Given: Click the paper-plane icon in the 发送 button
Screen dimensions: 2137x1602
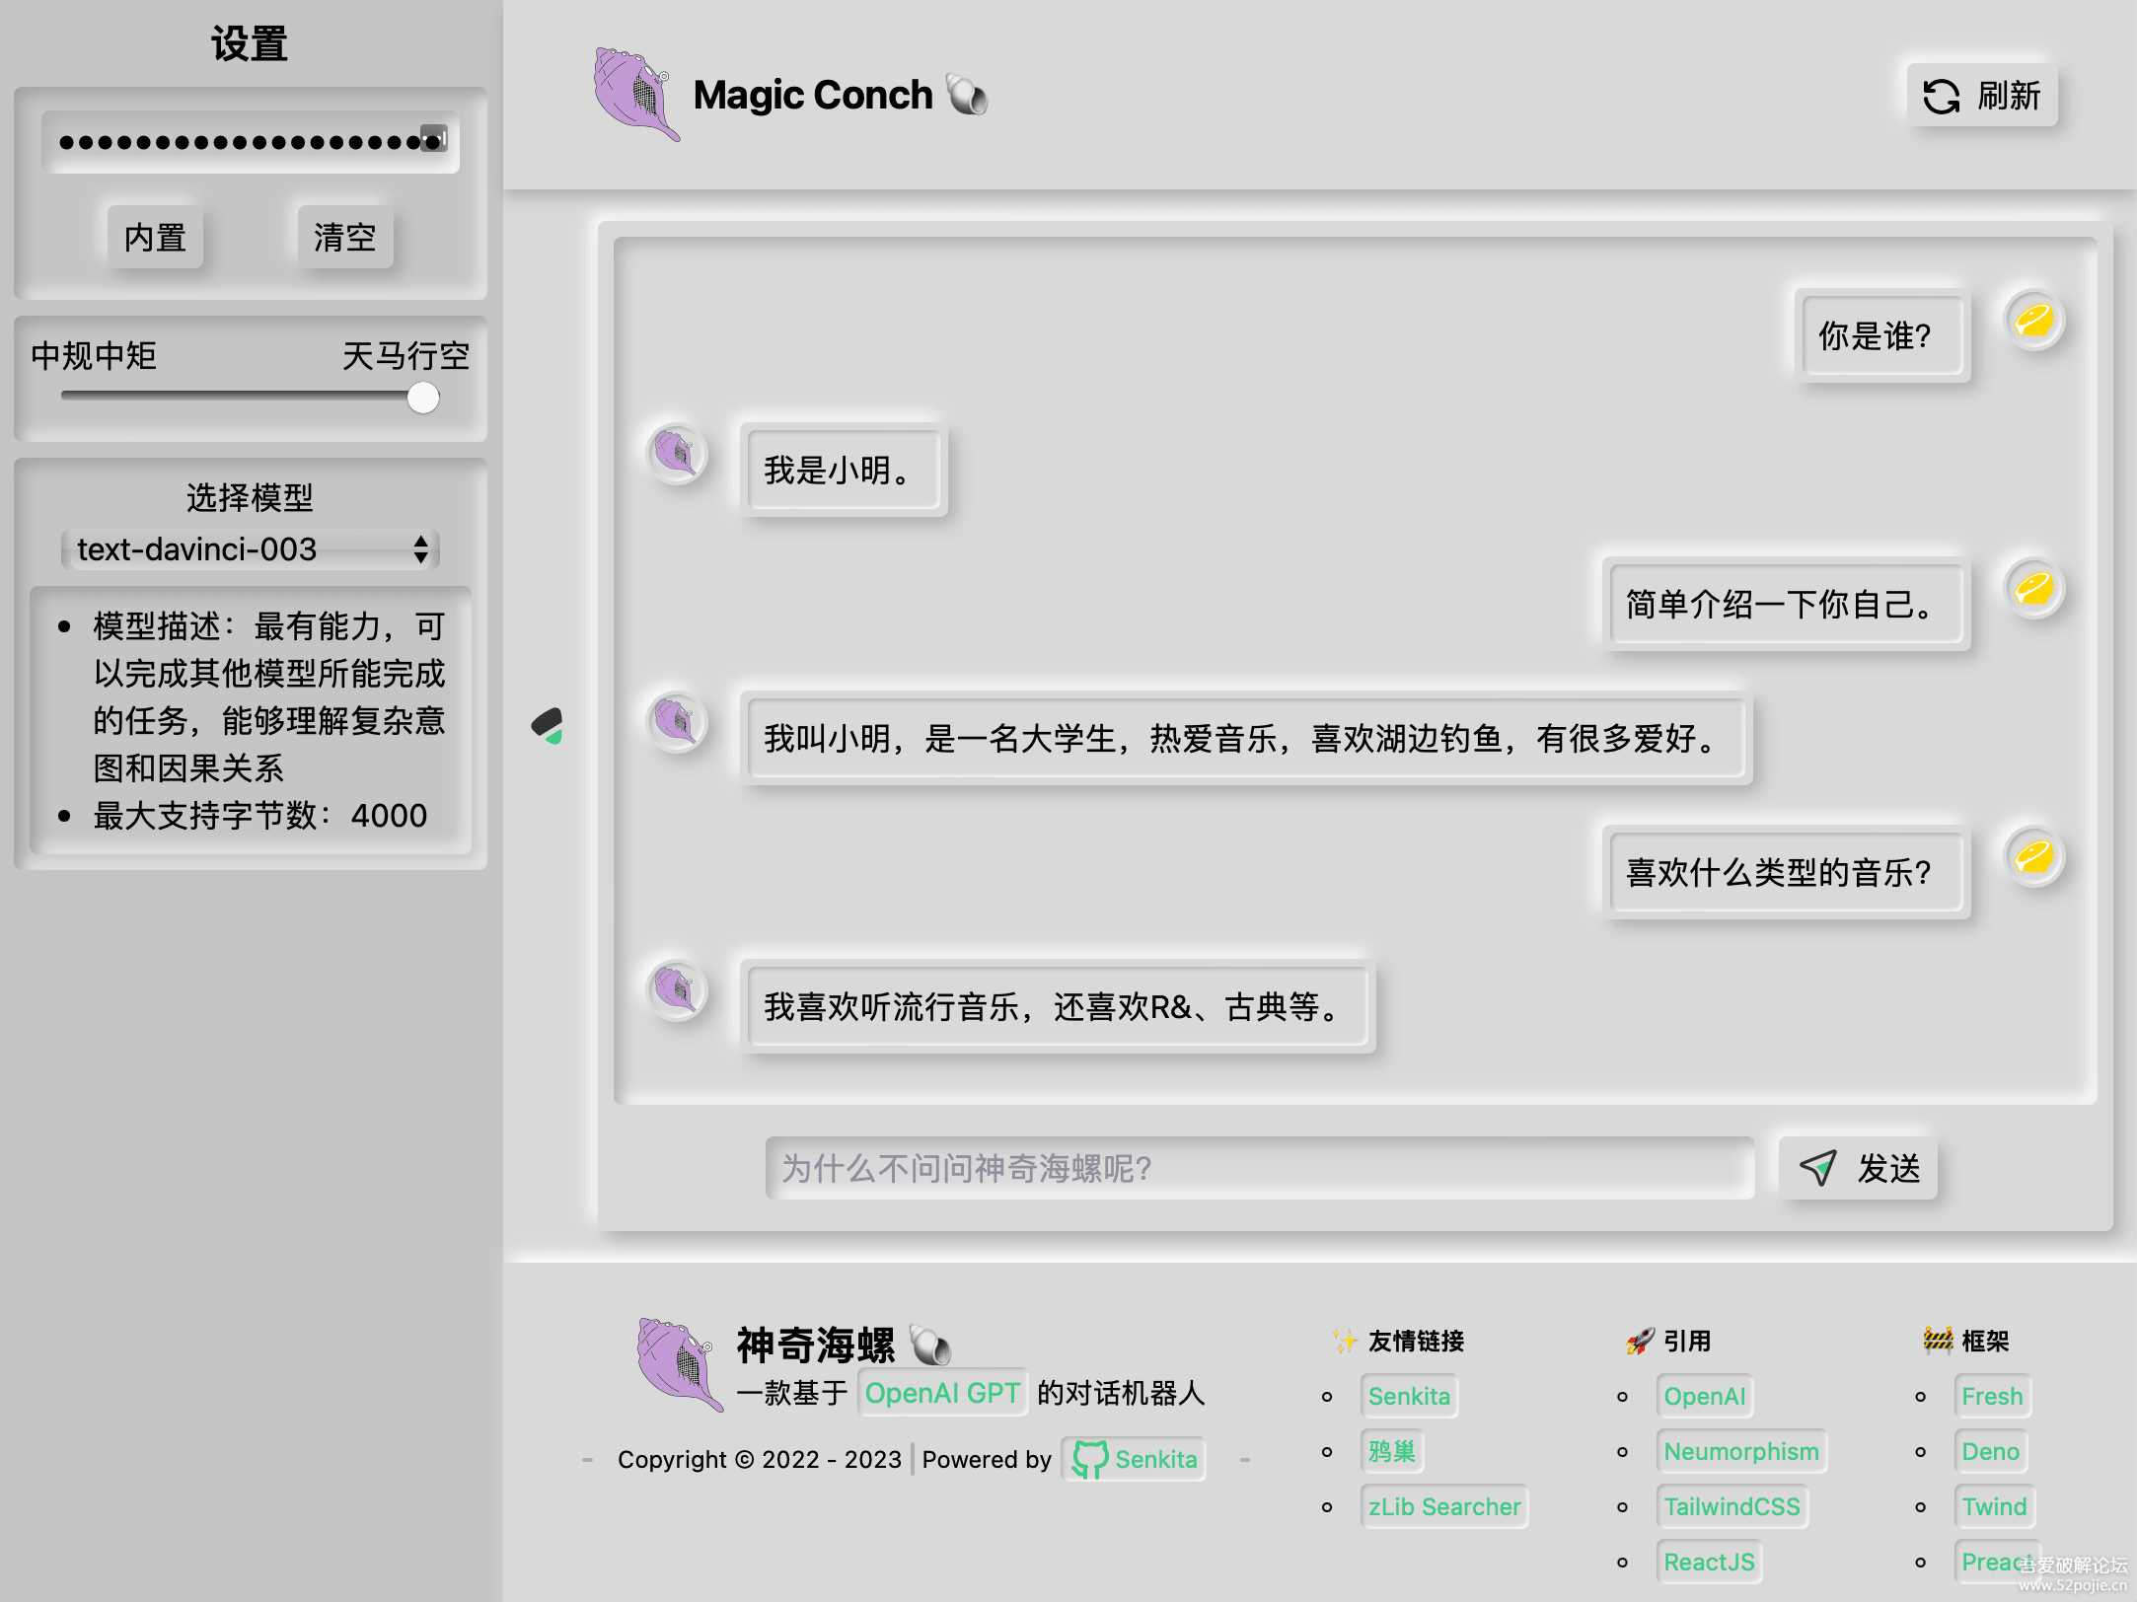Looking at the screenshot, I should (x=1818, y=1168).
